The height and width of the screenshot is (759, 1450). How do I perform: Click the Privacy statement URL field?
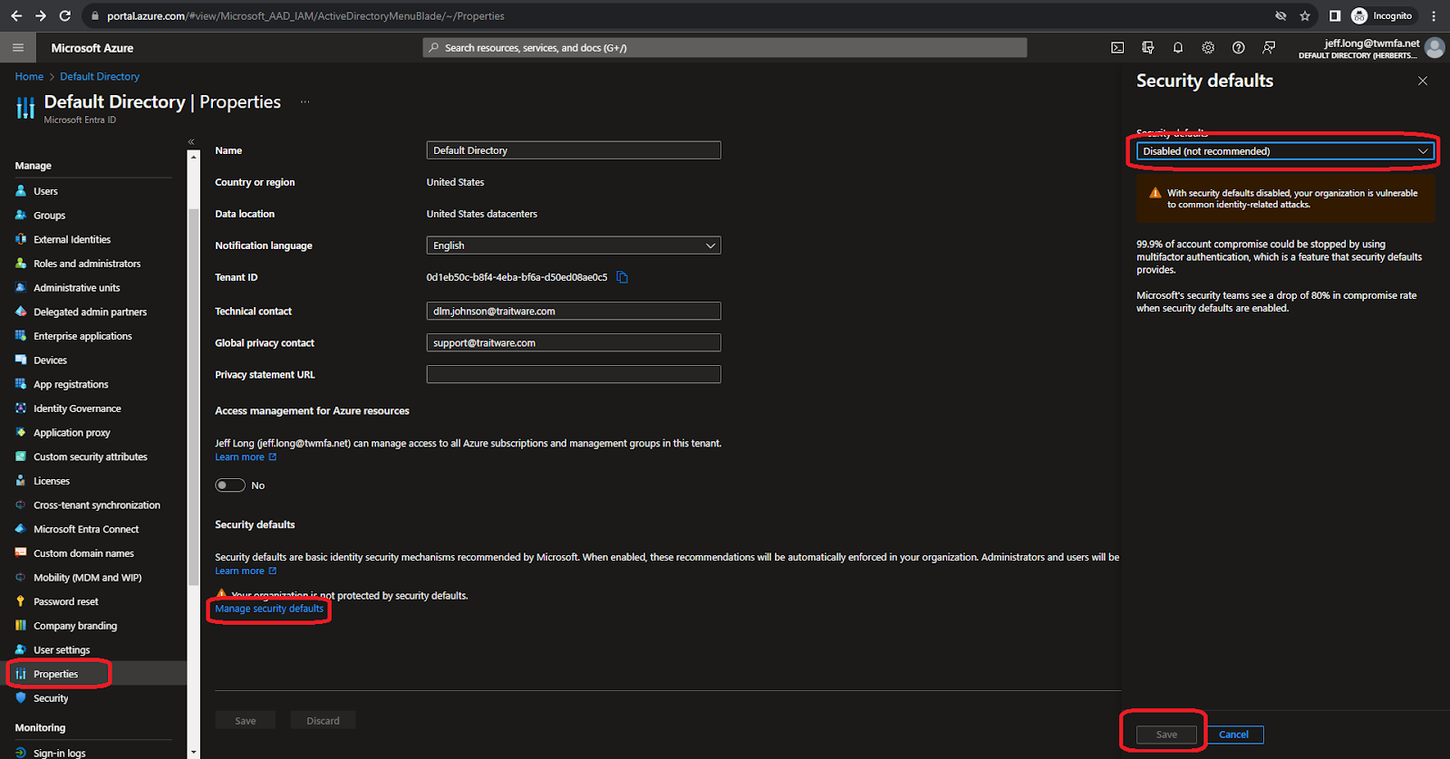pyautogui.click(x=574, y=374)
